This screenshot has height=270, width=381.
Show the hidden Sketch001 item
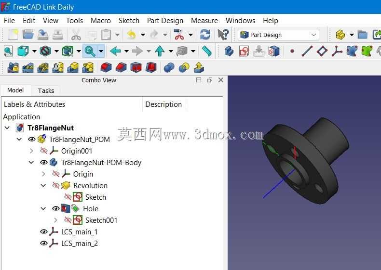68,220
